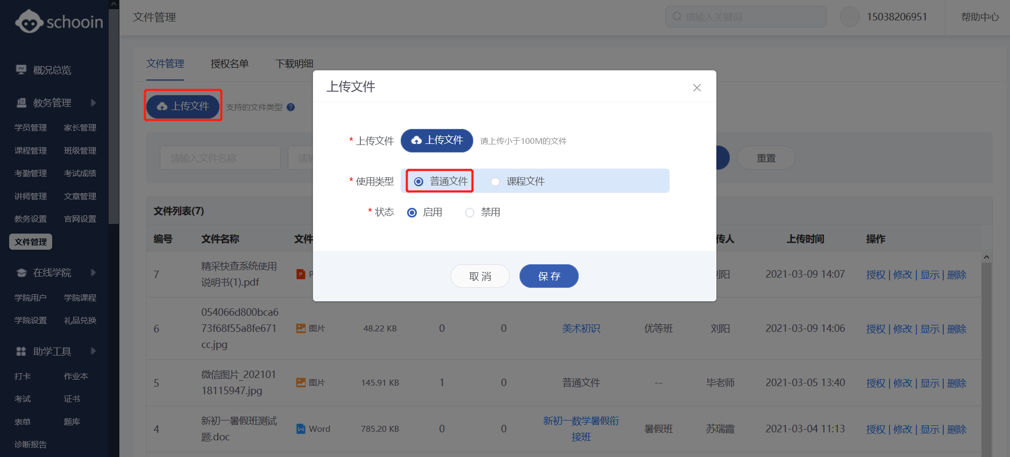
Task: Open 教务设置 in sidebar
Action: [31, 219]
